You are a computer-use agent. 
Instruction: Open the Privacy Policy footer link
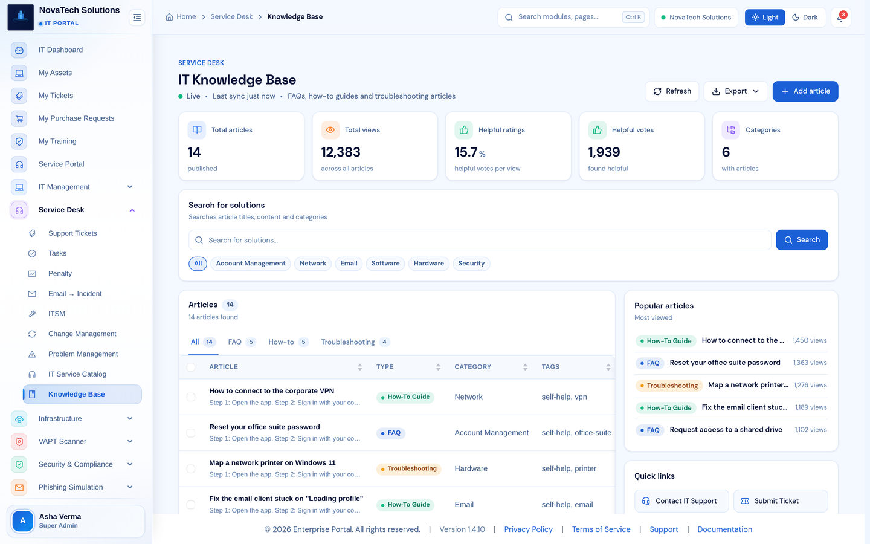point(528,529)
